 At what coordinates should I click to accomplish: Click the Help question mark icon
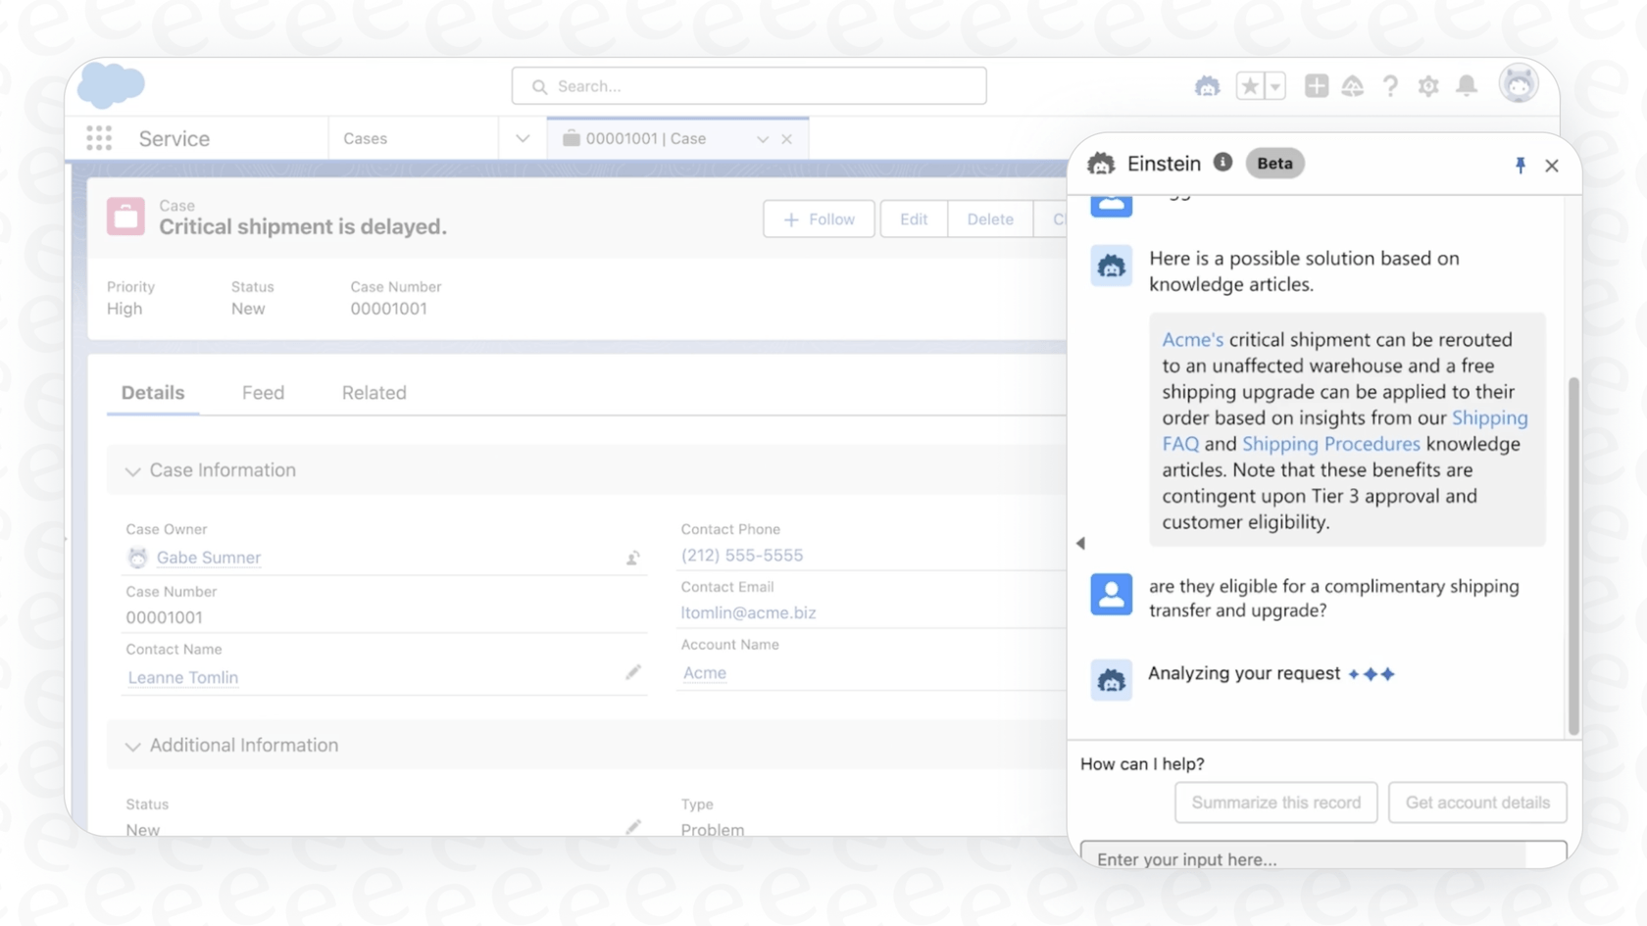pyautogui.click(x=1390, y=86)
